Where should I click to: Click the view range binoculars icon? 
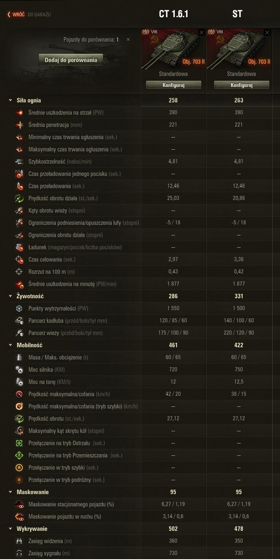click(x=19, y=541)
